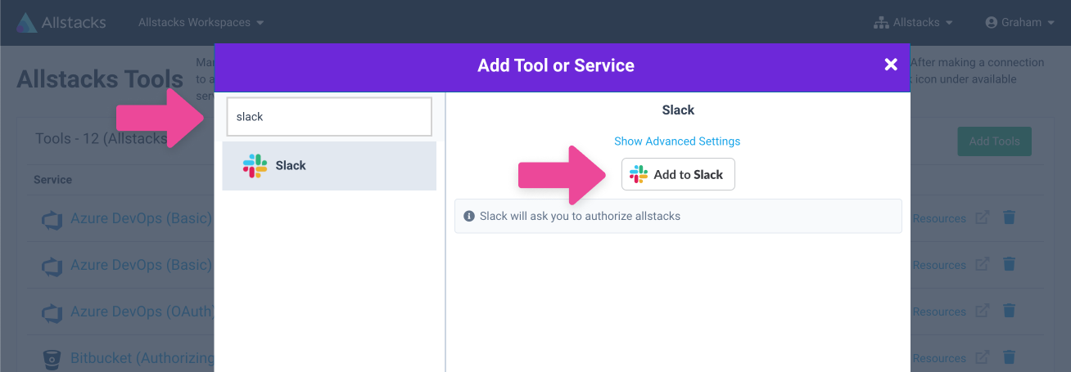Click the Add to Slack button
The width and height of the screenshot is (1071, 372).
pyautogui.click(x=678, y=174)
